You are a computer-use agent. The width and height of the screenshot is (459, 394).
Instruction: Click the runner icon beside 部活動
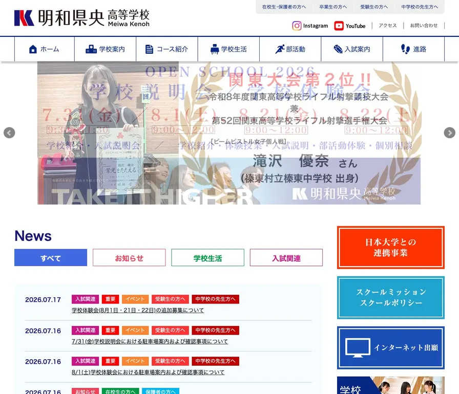pyautogui.click(x=280, y=49)
